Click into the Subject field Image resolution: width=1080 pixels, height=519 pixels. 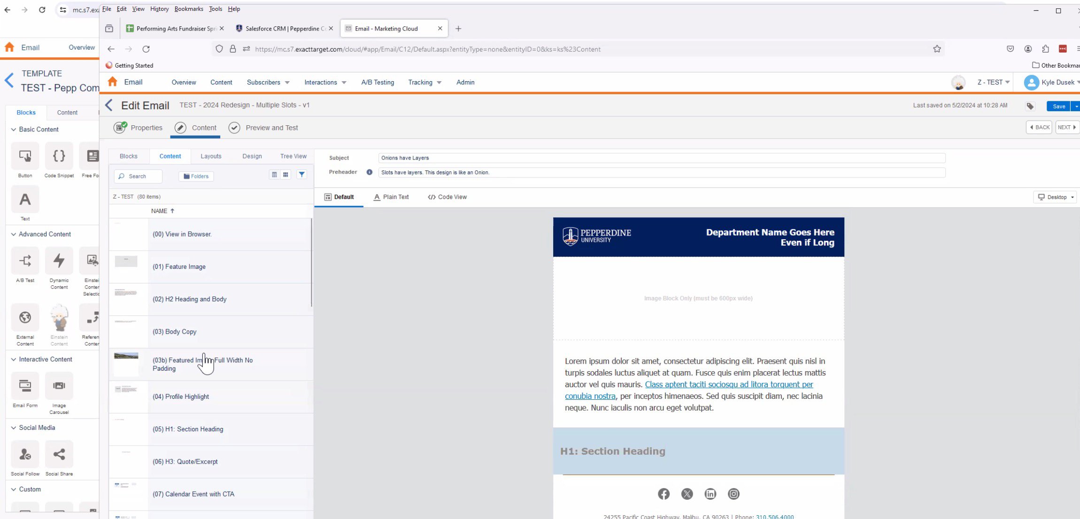point(662,158)
